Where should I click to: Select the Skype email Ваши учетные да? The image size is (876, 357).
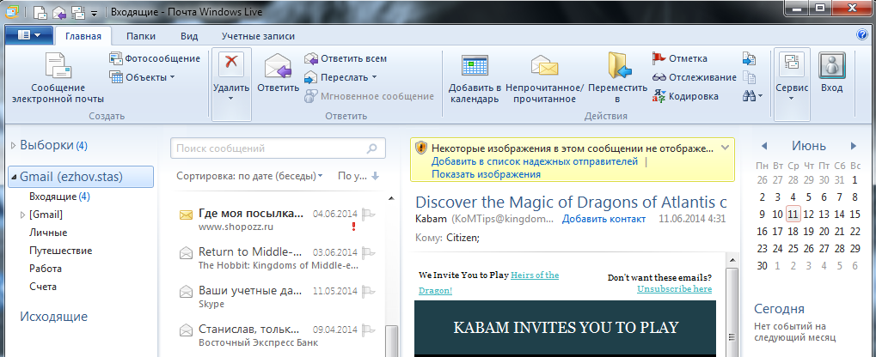(x=277, y=297)
